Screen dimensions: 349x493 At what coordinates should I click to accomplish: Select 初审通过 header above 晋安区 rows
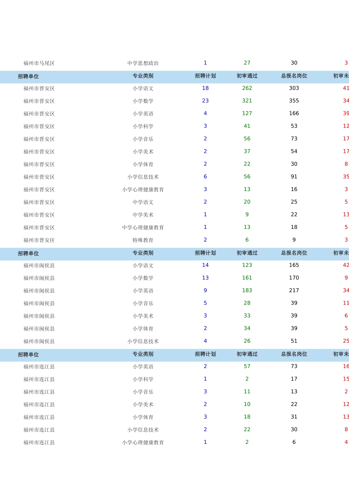[247, 76]
